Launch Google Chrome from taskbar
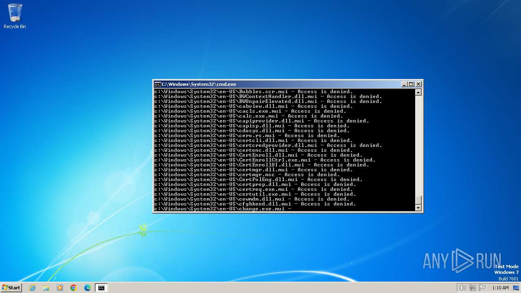Screen dimensions: 521x293 (74, 288)
